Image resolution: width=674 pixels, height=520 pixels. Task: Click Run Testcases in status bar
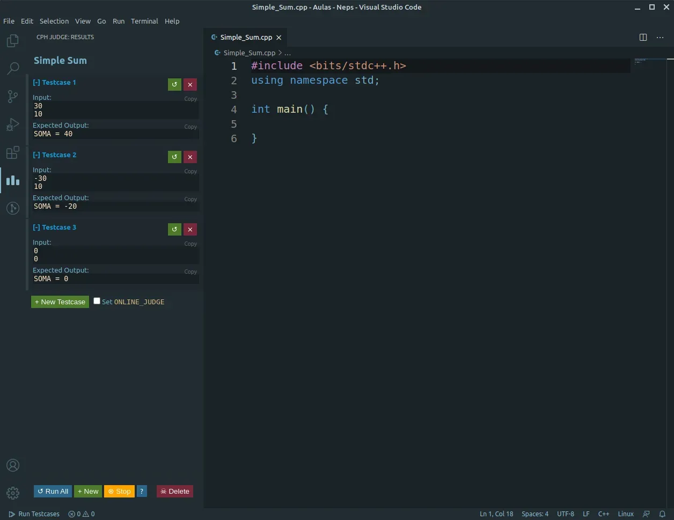pyautogui.click(x=34, y=514)
